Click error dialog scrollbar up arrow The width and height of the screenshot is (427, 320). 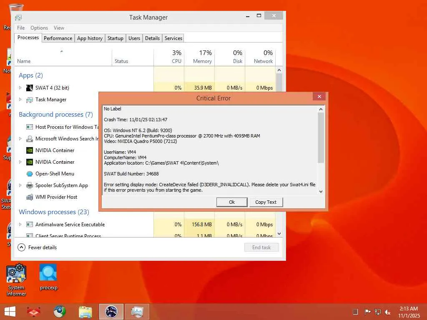tap(321, 110)
